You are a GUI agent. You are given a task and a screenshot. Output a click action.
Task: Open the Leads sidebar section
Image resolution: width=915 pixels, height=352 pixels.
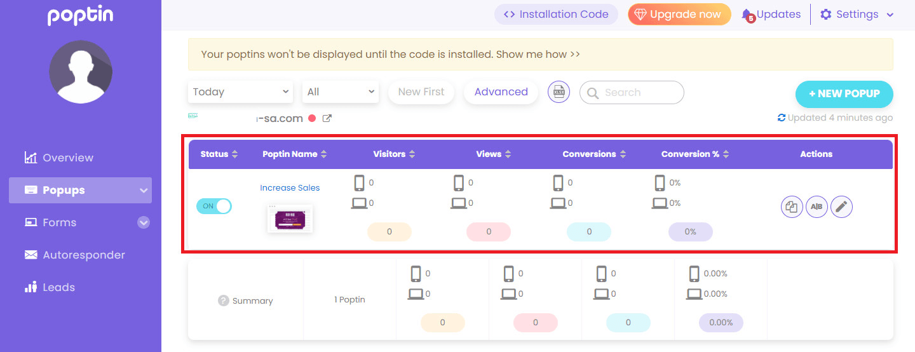click(x=58, y=287)
